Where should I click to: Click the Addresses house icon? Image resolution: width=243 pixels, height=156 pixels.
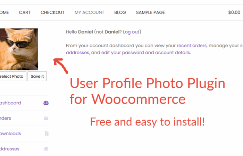tap(46, 149)
